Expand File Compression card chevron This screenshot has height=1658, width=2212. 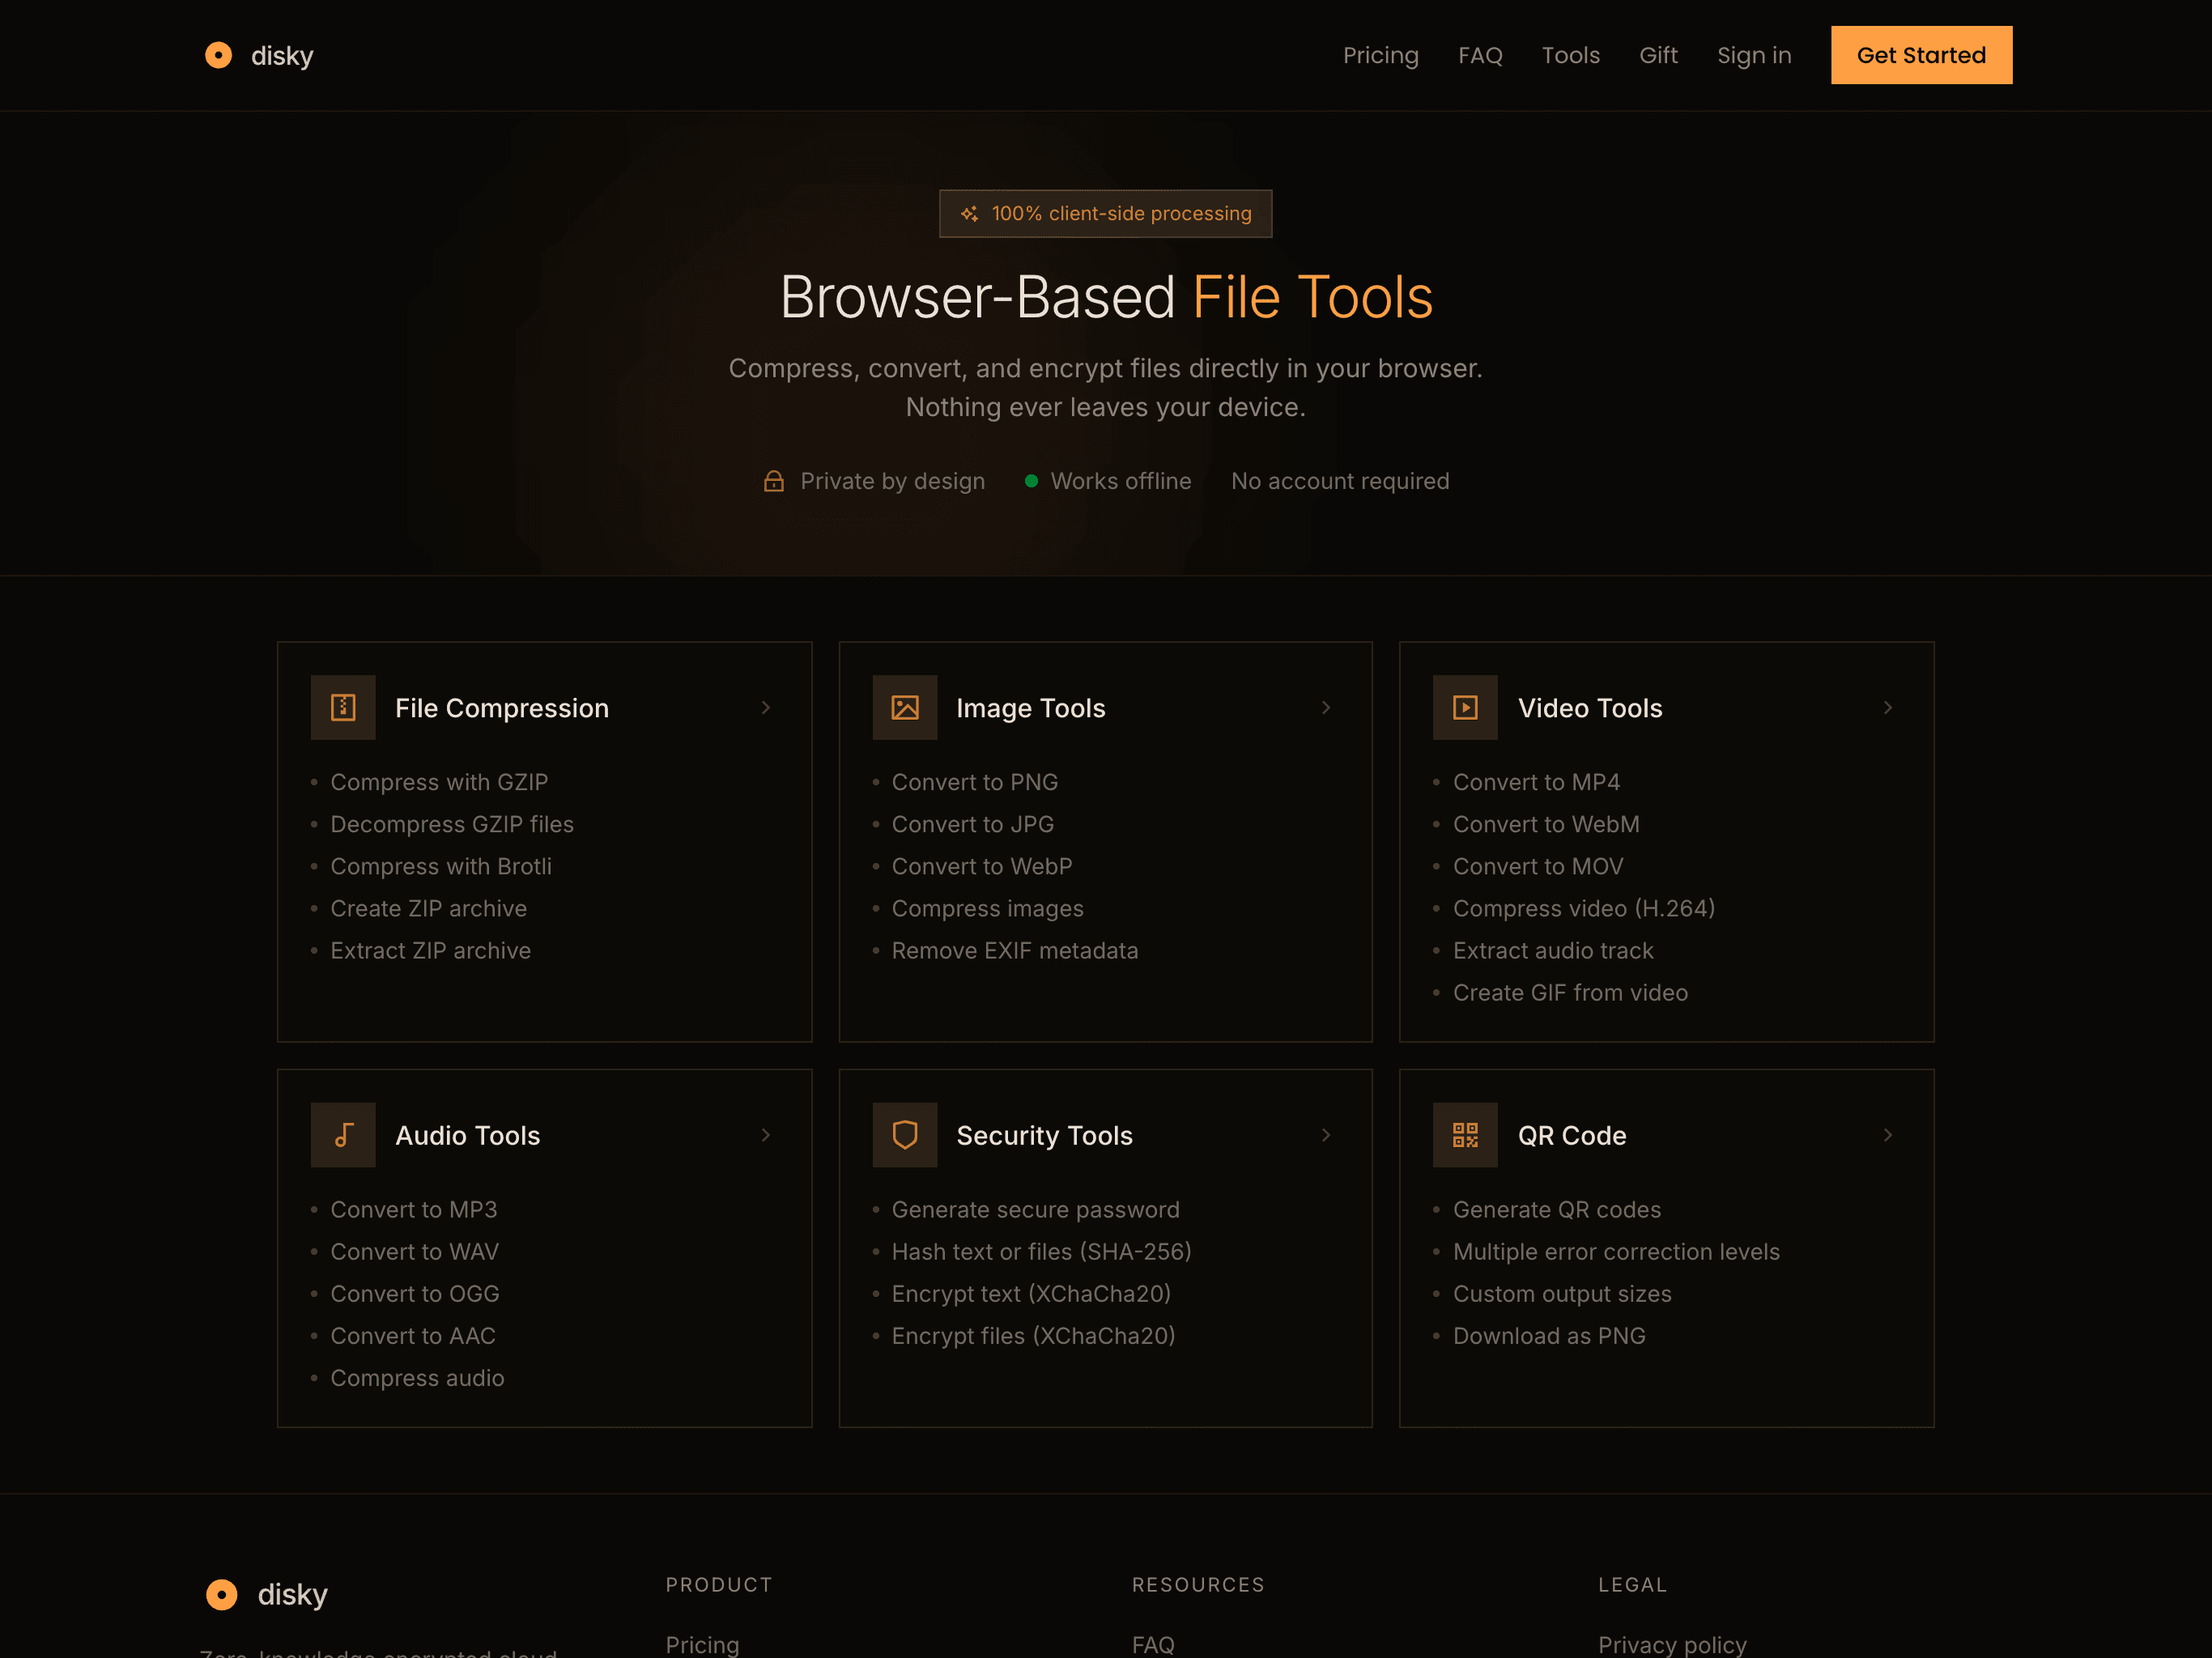766,707
